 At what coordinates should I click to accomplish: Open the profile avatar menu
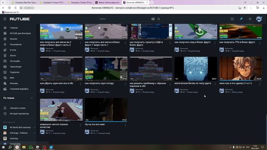(259, 19)
